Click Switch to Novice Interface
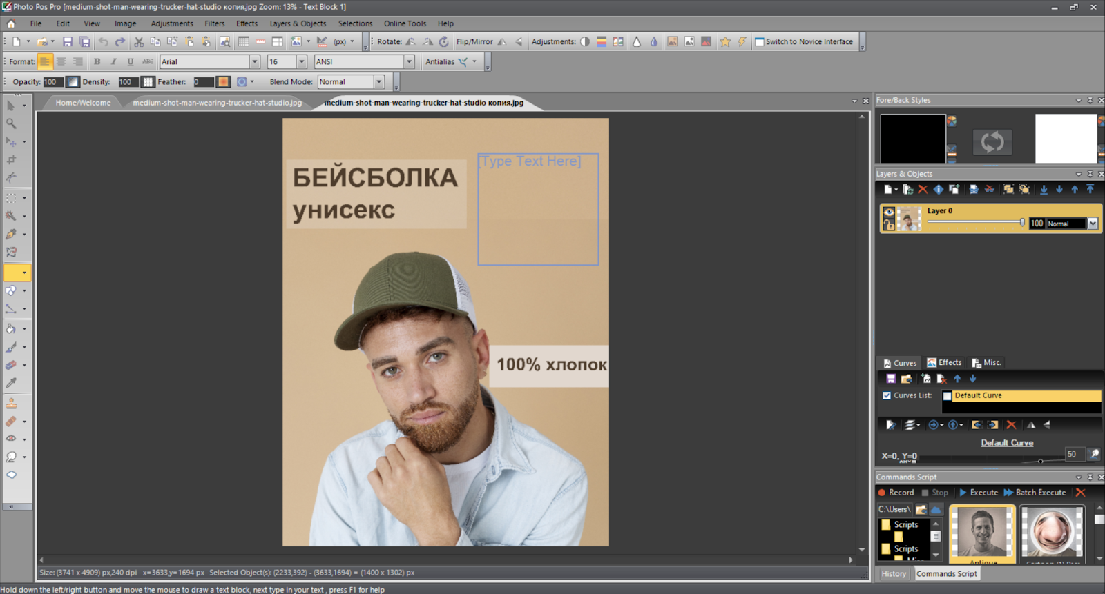Viewport: 1105px width, 594px height. (x=804, y=42)
